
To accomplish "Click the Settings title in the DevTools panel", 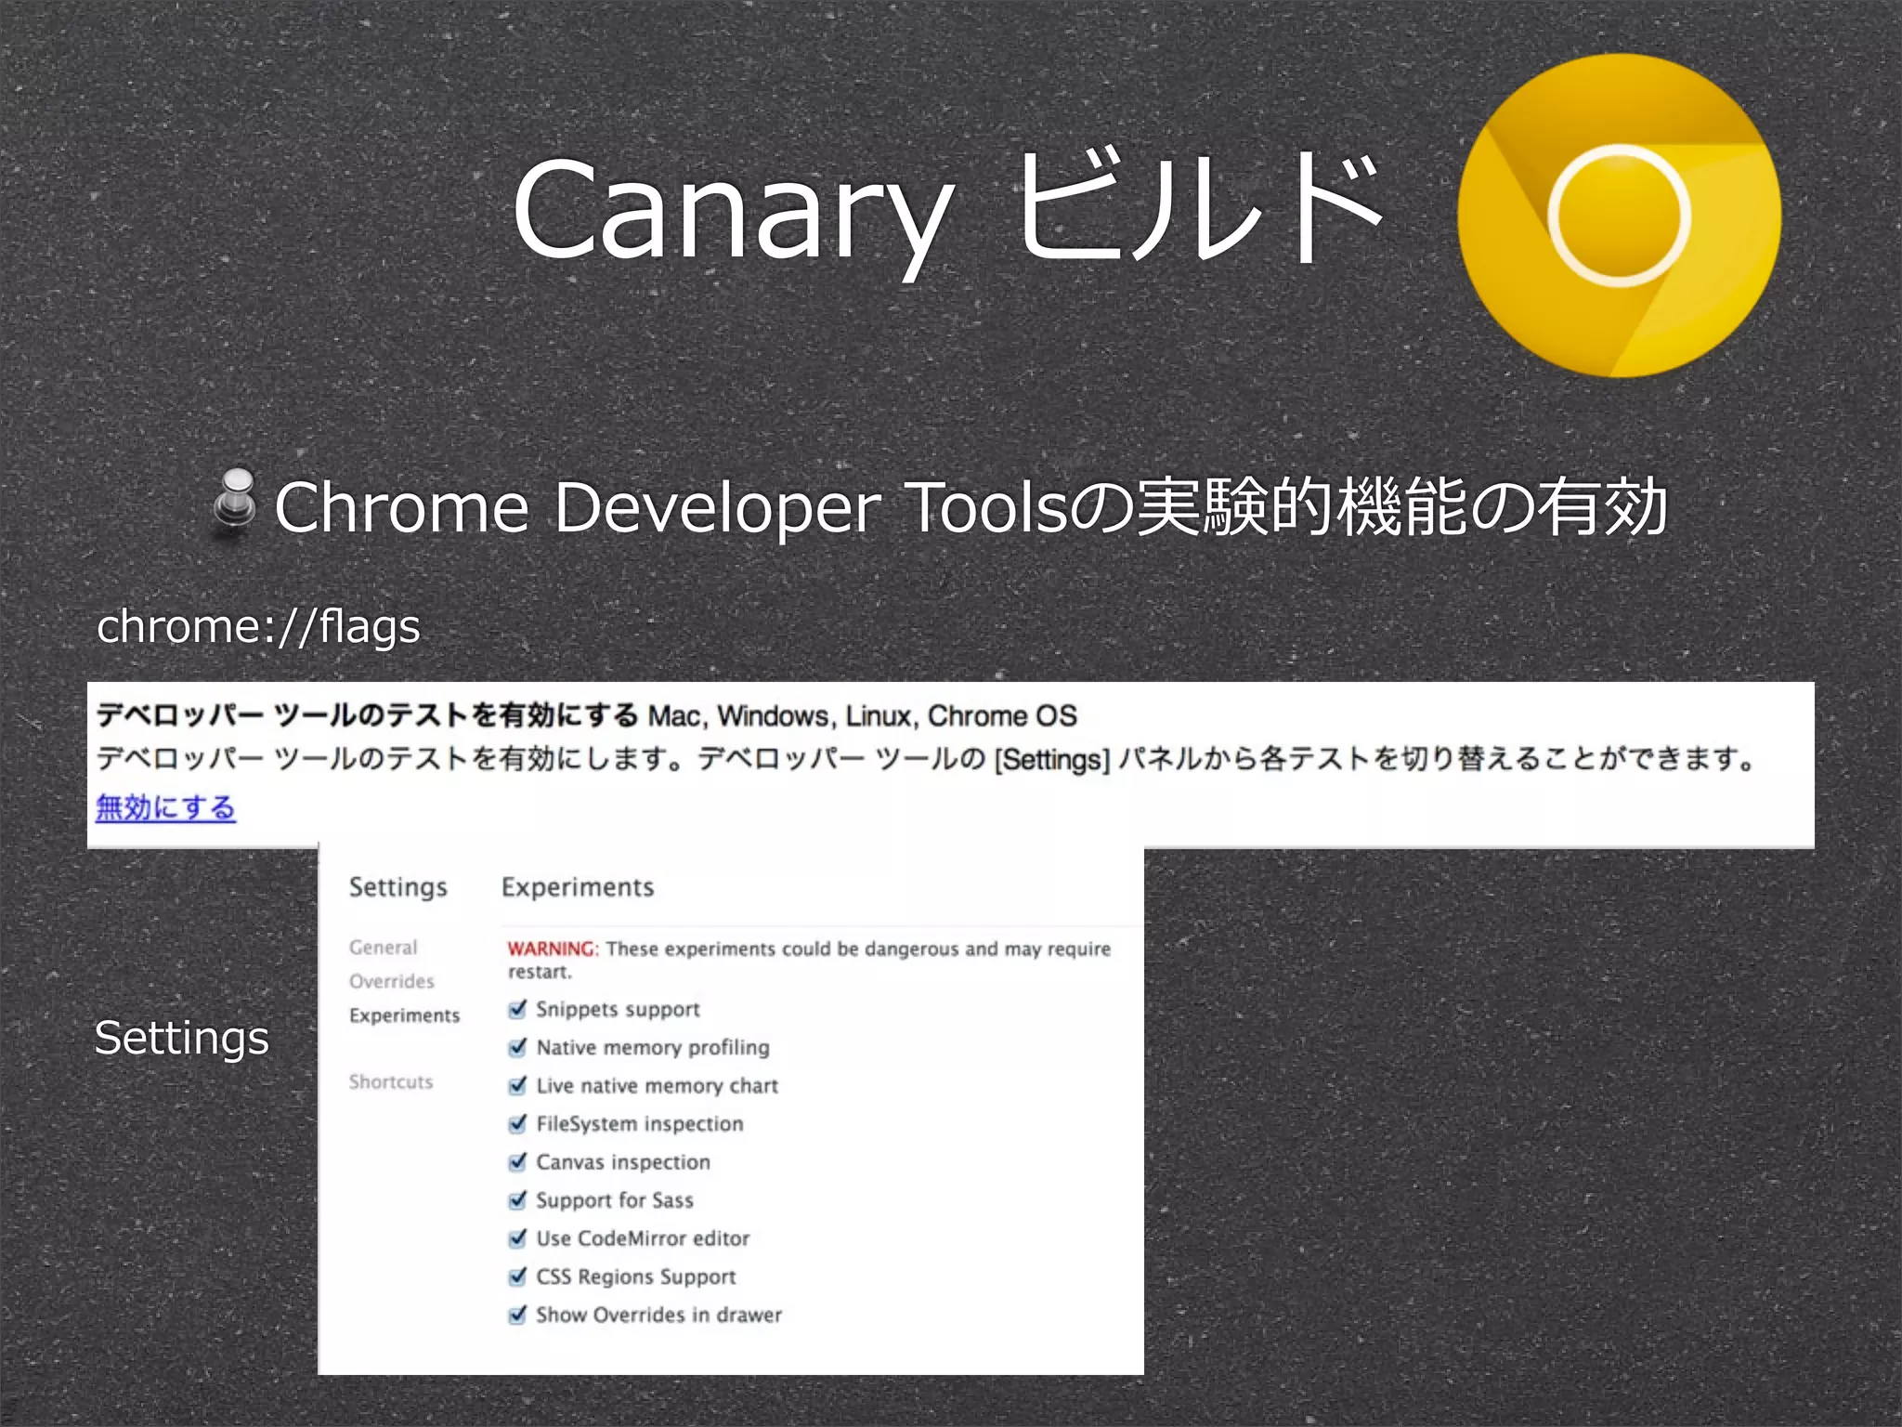I will (398, 887).
